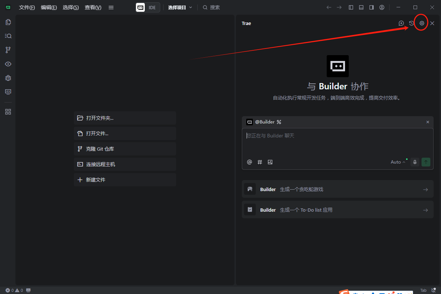Open Source Control branch icon
Screen dimensions: 441x294
point(8,50)
